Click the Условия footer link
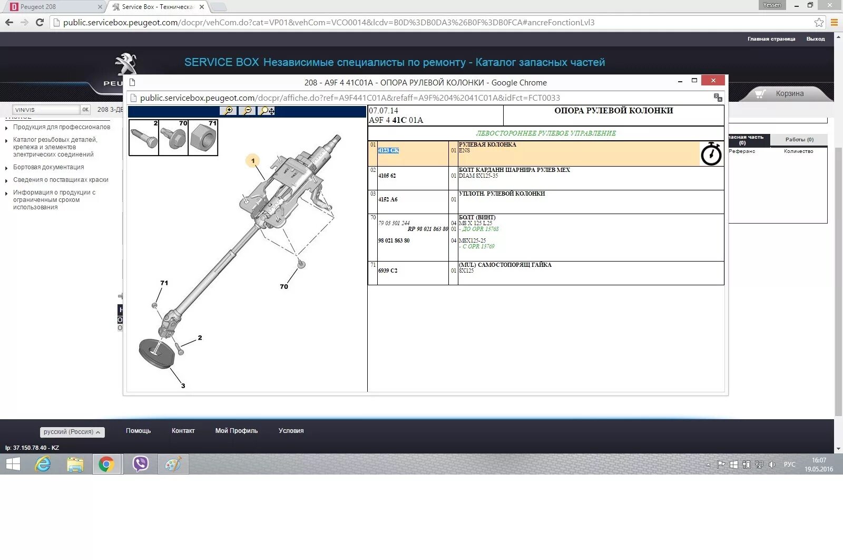 [x=291, y=431]
